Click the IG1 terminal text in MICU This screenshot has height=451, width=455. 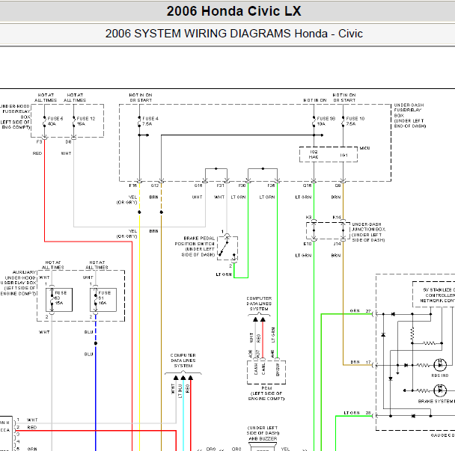pos(343,155)
